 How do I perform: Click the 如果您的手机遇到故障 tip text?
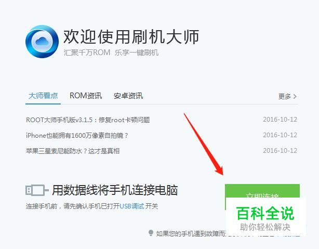point(191,233)
